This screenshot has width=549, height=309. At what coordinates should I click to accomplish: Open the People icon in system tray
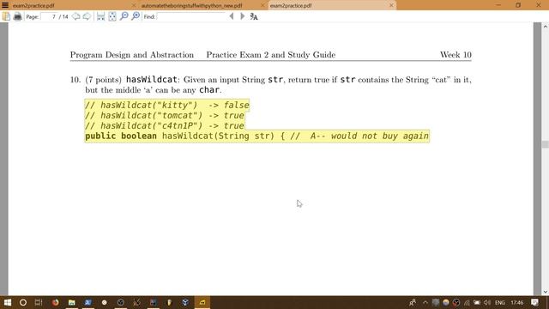(x=413, y=302)
